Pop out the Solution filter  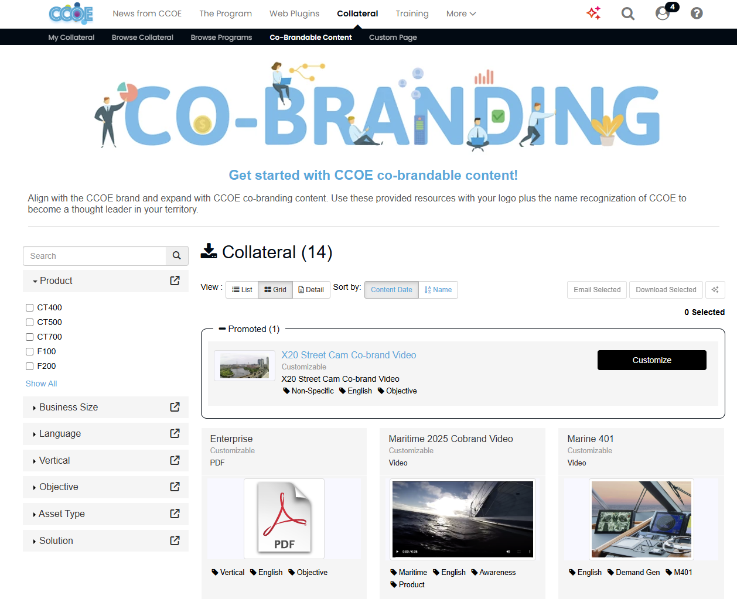pyautogui.click(x=175, y=540)
